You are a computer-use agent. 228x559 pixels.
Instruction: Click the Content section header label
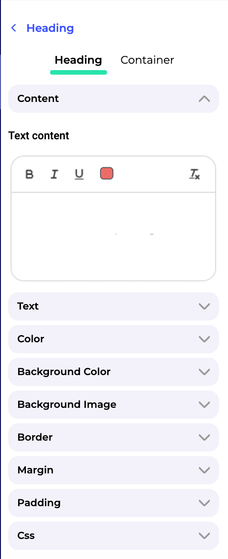[x=38, y=98]
